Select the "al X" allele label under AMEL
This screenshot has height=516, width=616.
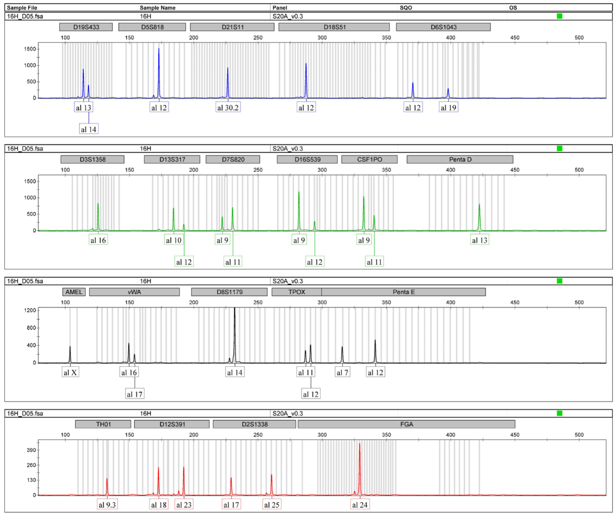(70, 373)
